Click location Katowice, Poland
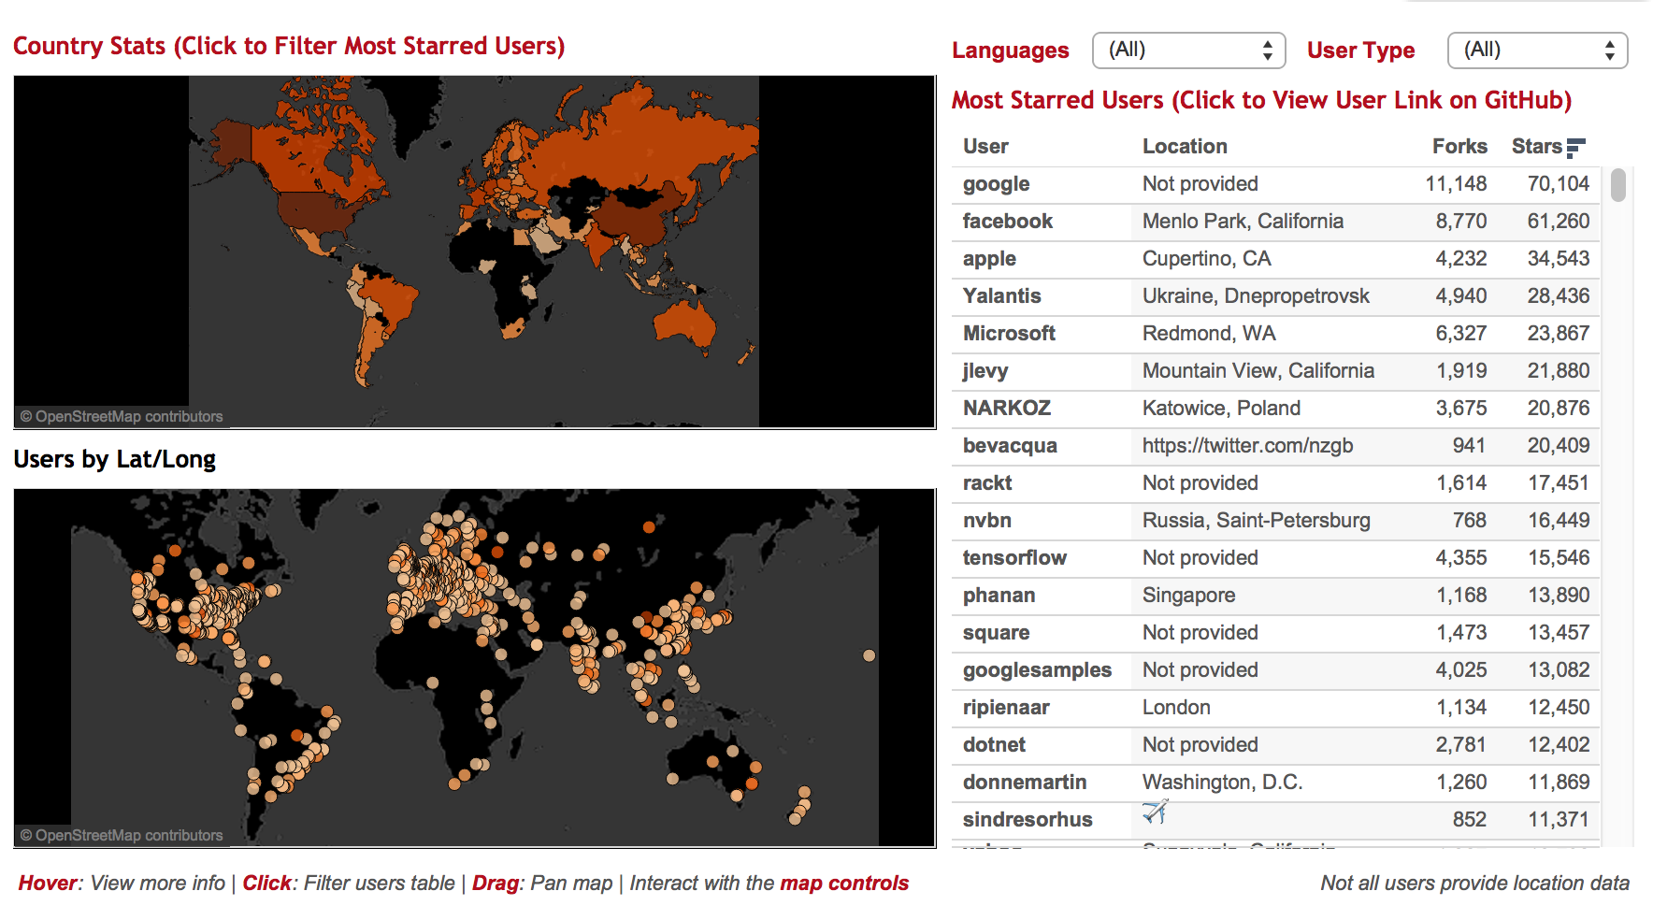 pyautogui.click(x=1221, y=409)
